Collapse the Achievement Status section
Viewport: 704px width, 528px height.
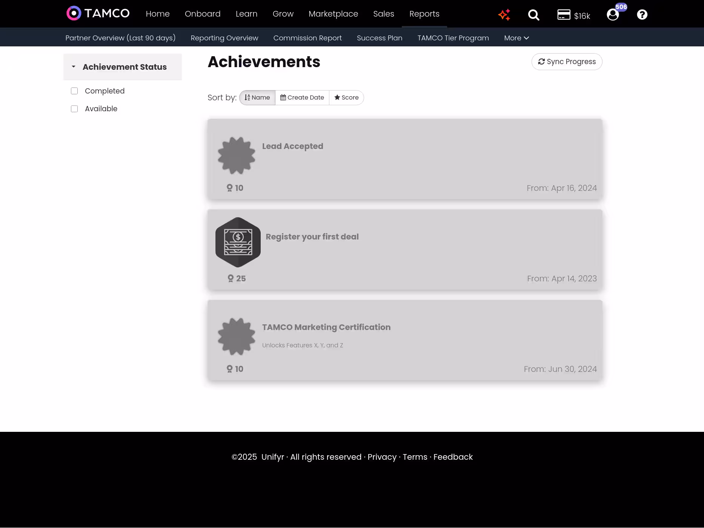tap(74, 67)
